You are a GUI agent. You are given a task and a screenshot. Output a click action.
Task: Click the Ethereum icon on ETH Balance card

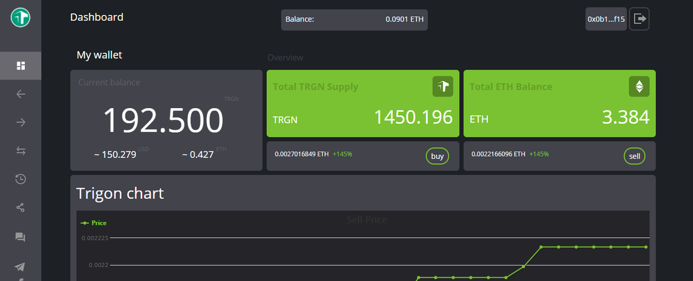point(639,86)
